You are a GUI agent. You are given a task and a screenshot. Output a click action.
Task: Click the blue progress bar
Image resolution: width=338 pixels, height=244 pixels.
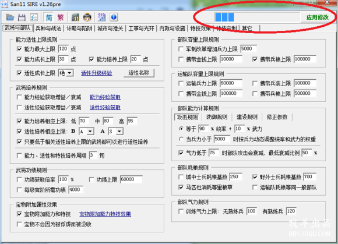coord(257,17)
